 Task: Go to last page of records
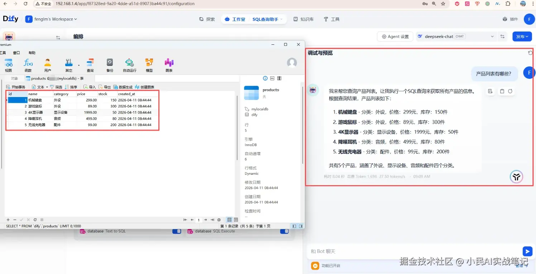point(212,220)
